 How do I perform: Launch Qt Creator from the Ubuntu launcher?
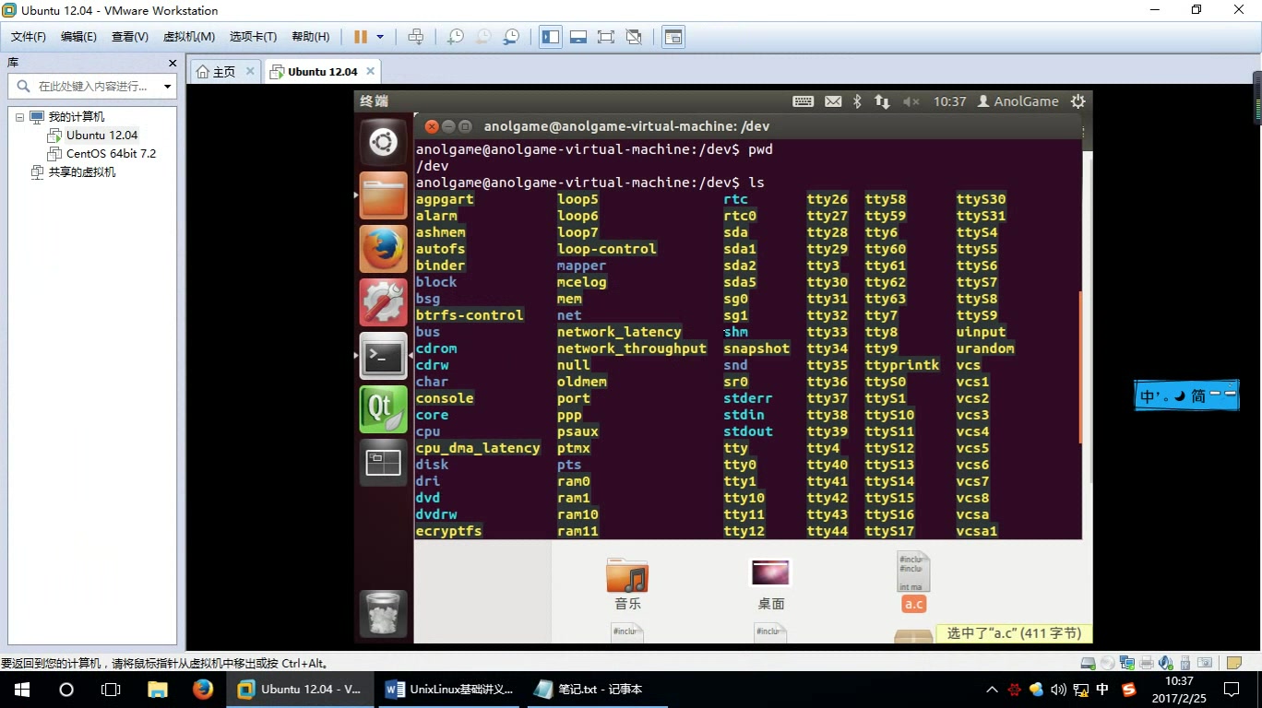[x=383, y=409]
